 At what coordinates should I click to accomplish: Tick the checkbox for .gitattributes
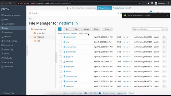tap(60, 52)
